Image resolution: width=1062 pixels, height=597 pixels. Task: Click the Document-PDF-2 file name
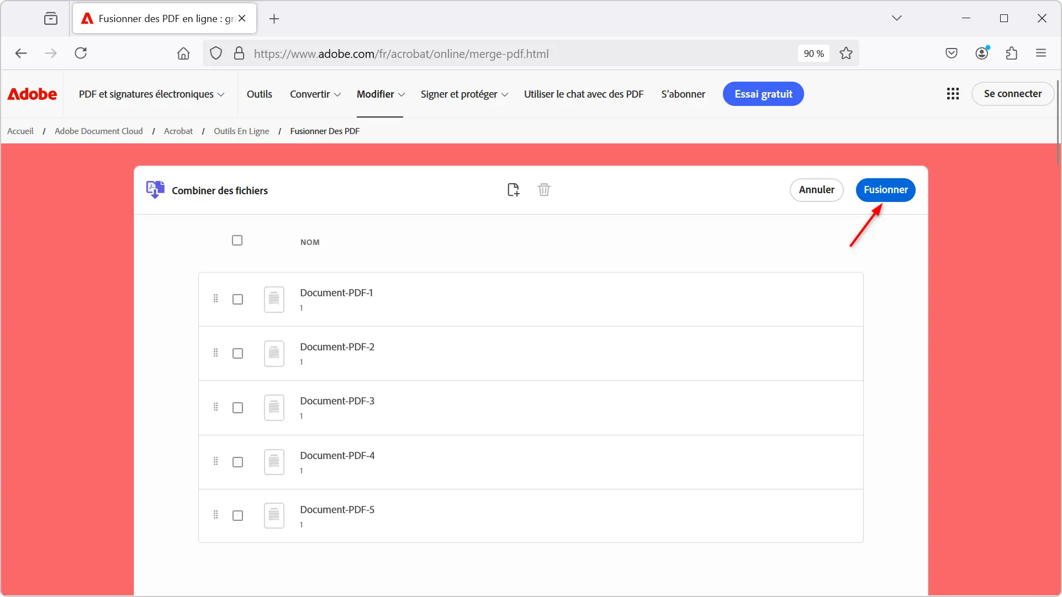tap(337, 347)
